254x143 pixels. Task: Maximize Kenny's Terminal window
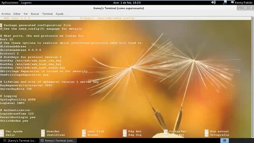245,8
